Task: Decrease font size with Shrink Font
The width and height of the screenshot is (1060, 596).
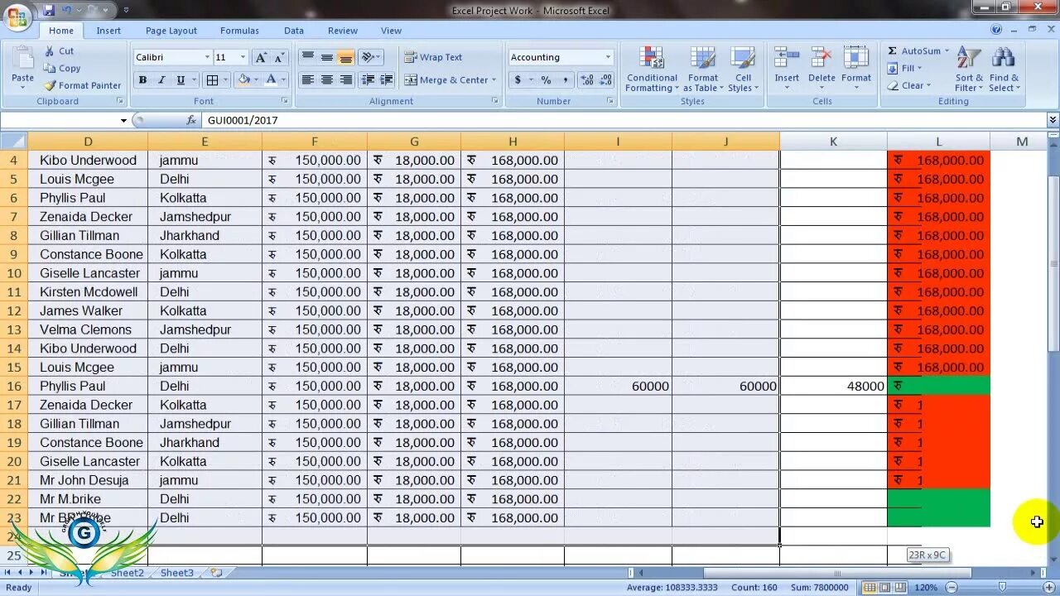Action: click(279, 57)
